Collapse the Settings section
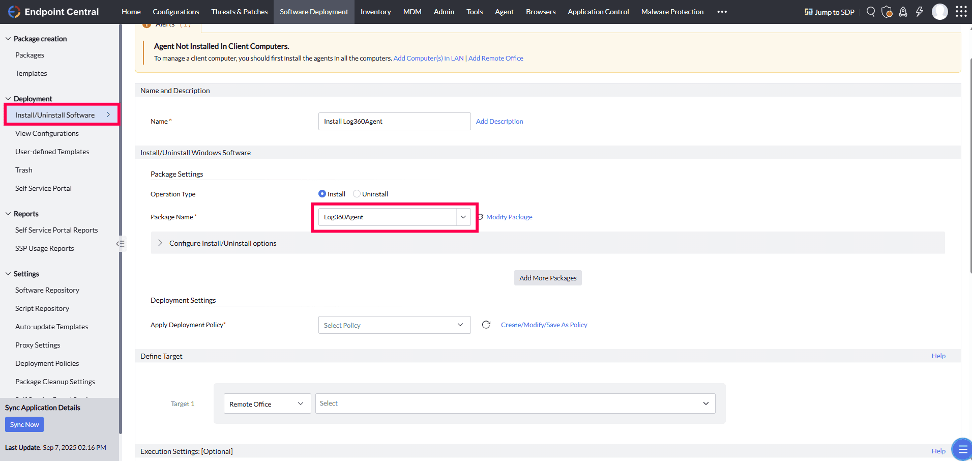972x461 pixels. point(8,274)
